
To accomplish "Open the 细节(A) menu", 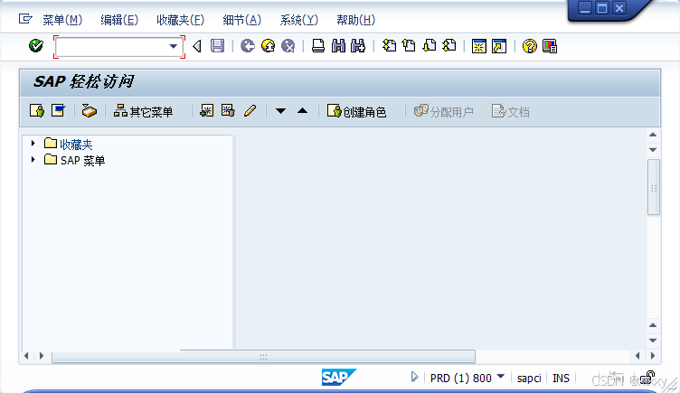I will click(242, 20).
